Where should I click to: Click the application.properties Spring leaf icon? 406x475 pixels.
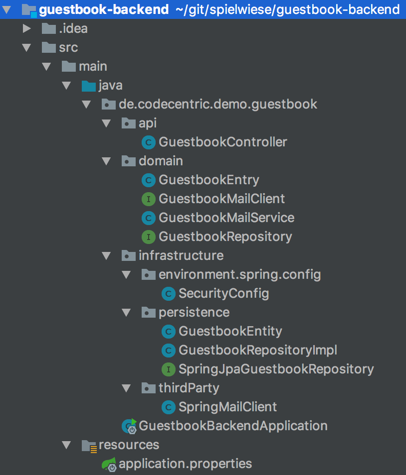(x=109, y=465)
